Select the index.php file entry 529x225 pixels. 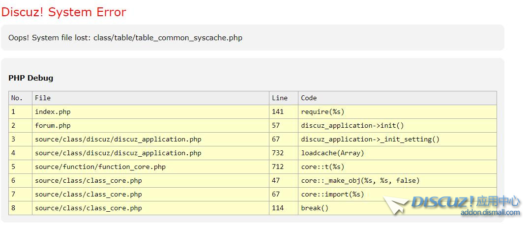pyautogui.click(x=53, y=112)
